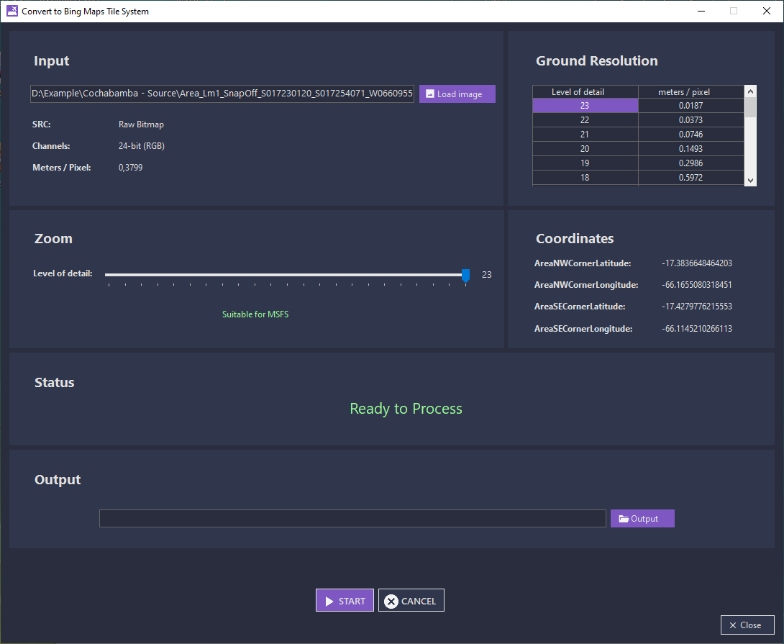
Task: Click the Load image button
Action: [x=457, y=94]
